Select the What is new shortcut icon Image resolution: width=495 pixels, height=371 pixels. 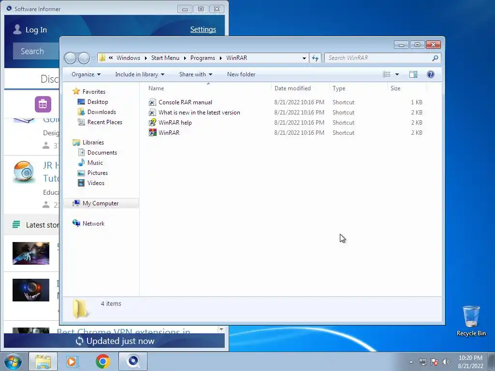click(152, 112)
